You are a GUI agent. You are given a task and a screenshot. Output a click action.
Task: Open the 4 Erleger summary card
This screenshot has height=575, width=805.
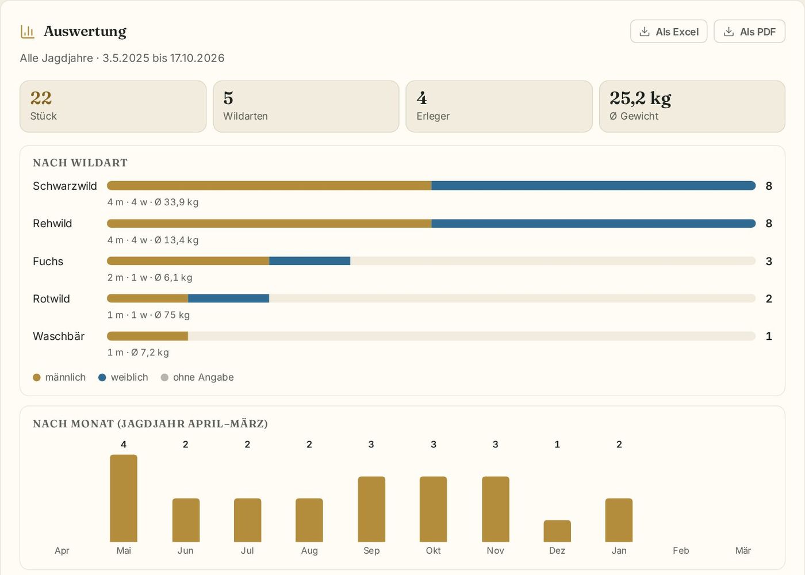coord(499,106)
